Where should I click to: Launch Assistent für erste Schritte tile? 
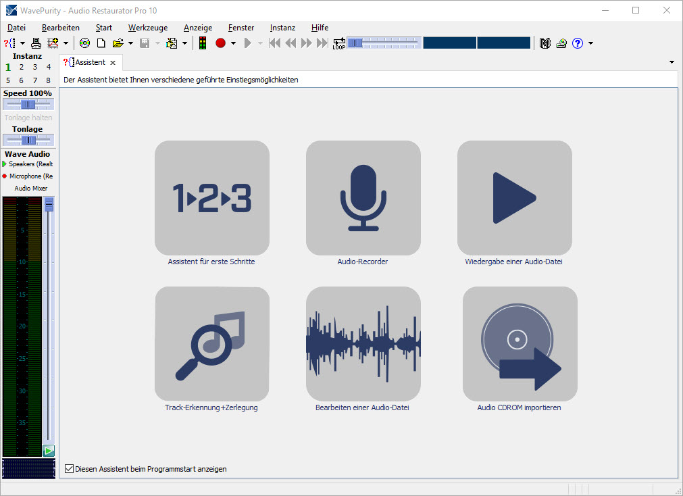tap(212, 198)
